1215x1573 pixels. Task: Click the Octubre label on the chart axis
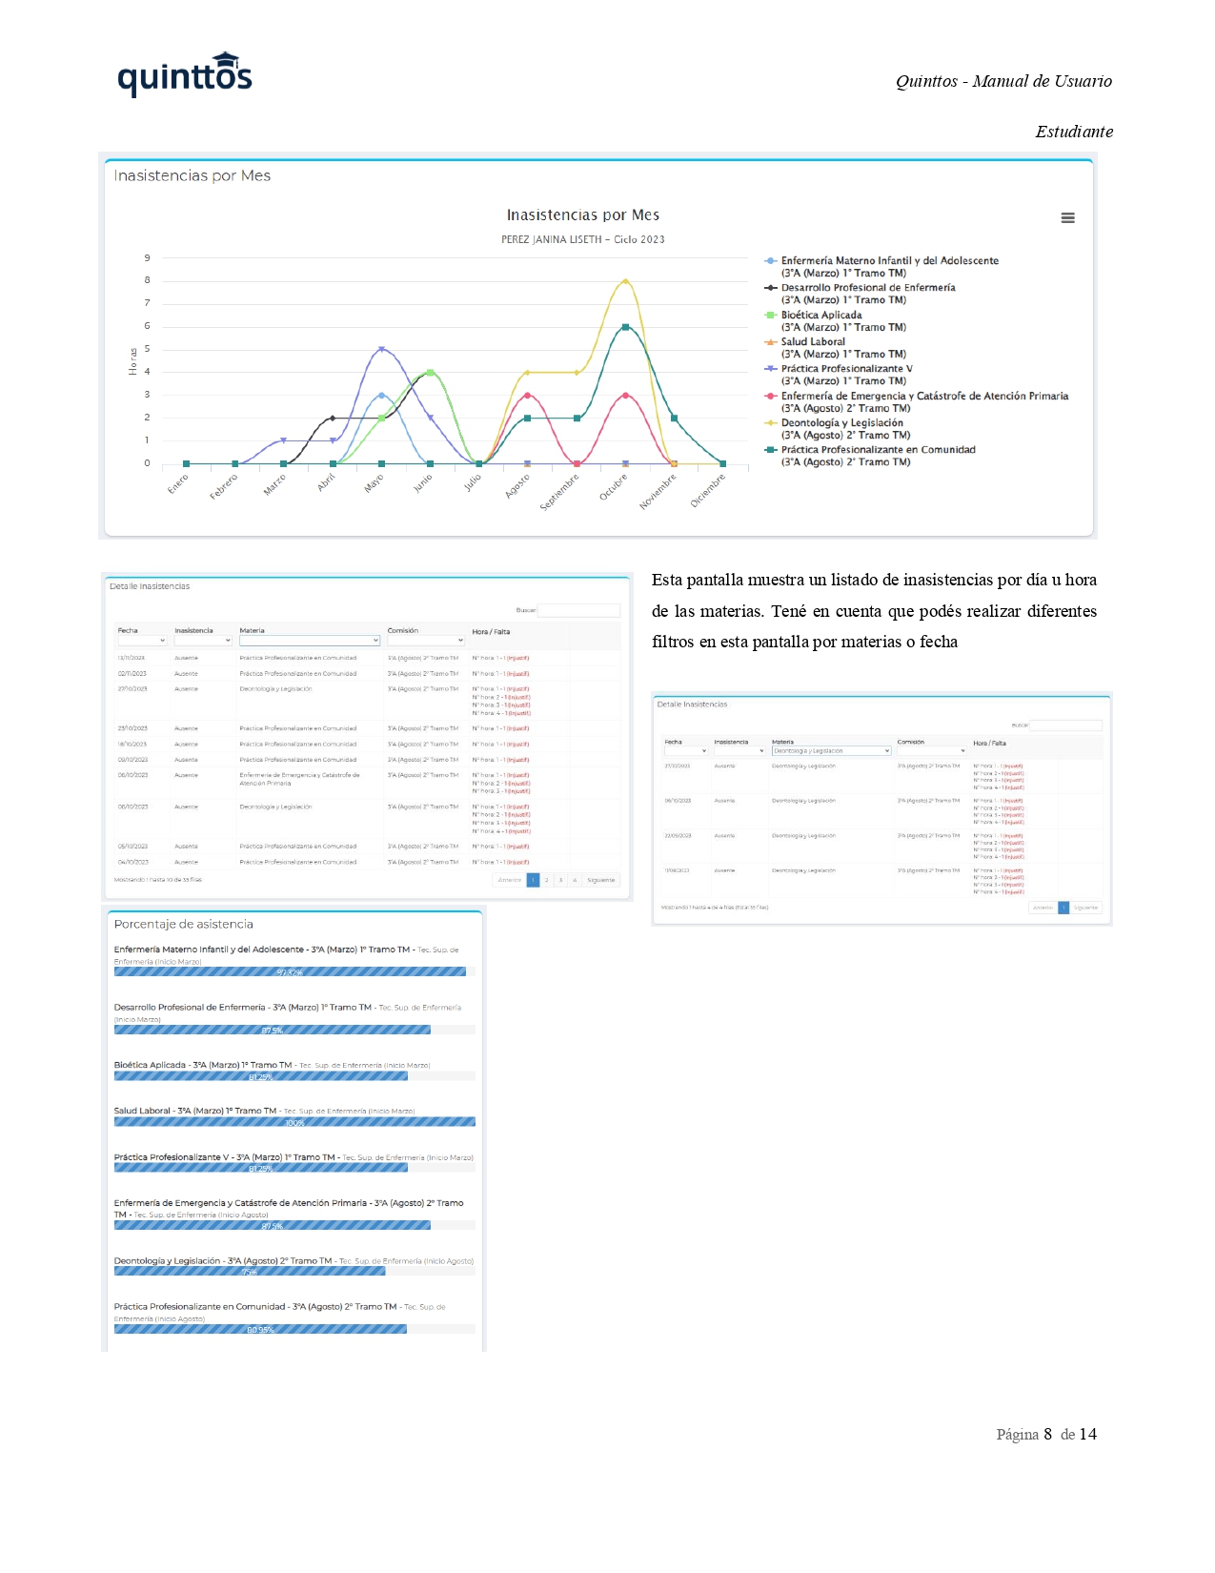pos(614,485)
